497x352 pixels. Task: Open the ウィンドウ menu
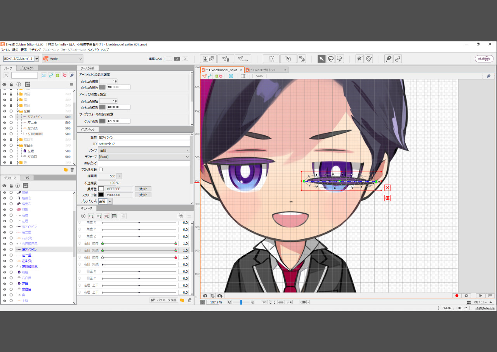click(93, 50)
